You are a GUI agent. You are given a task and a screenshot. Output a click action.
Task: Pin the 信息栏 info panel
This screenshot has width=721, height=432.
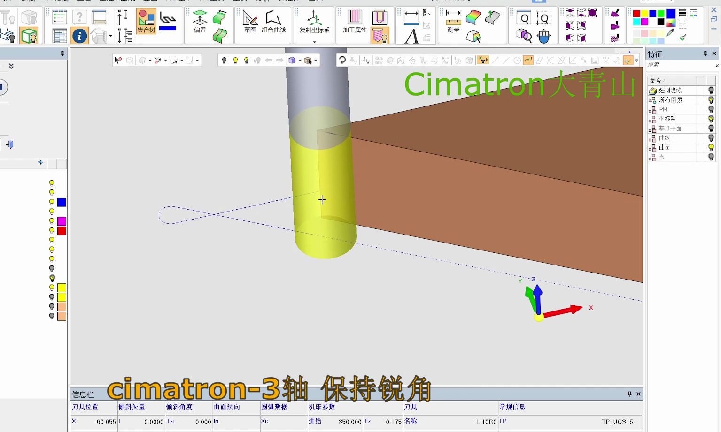(629, 394)
